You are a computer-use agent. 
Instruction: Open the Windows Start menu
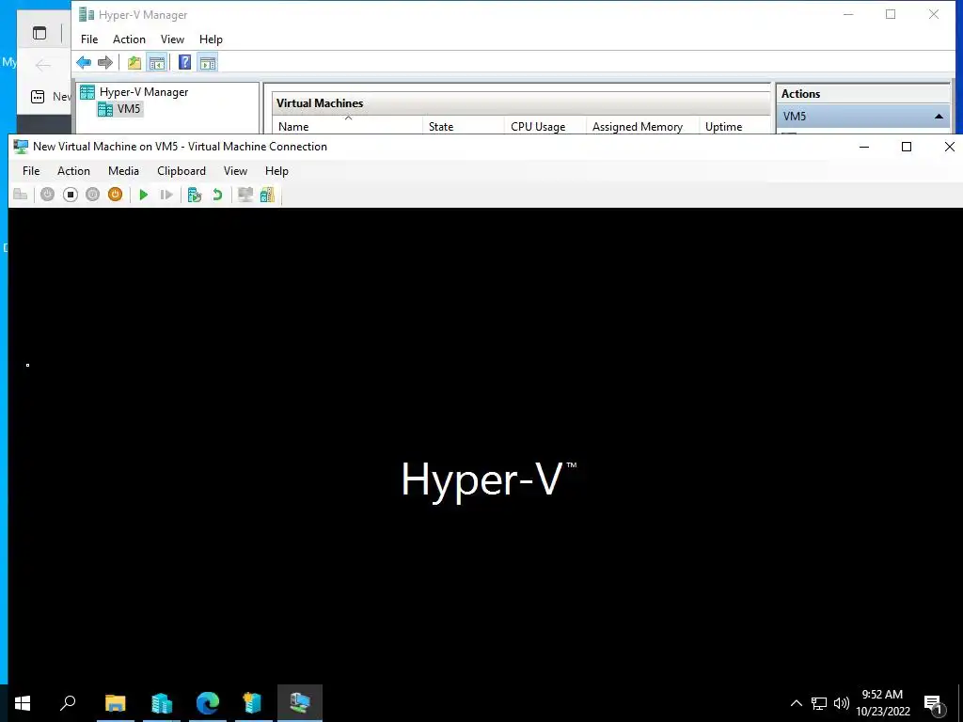(23, 703)
